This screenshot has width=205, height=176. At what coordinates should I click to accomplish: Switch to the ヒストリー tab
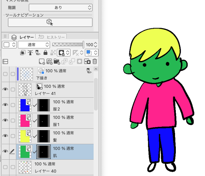[x=51, y=37]
